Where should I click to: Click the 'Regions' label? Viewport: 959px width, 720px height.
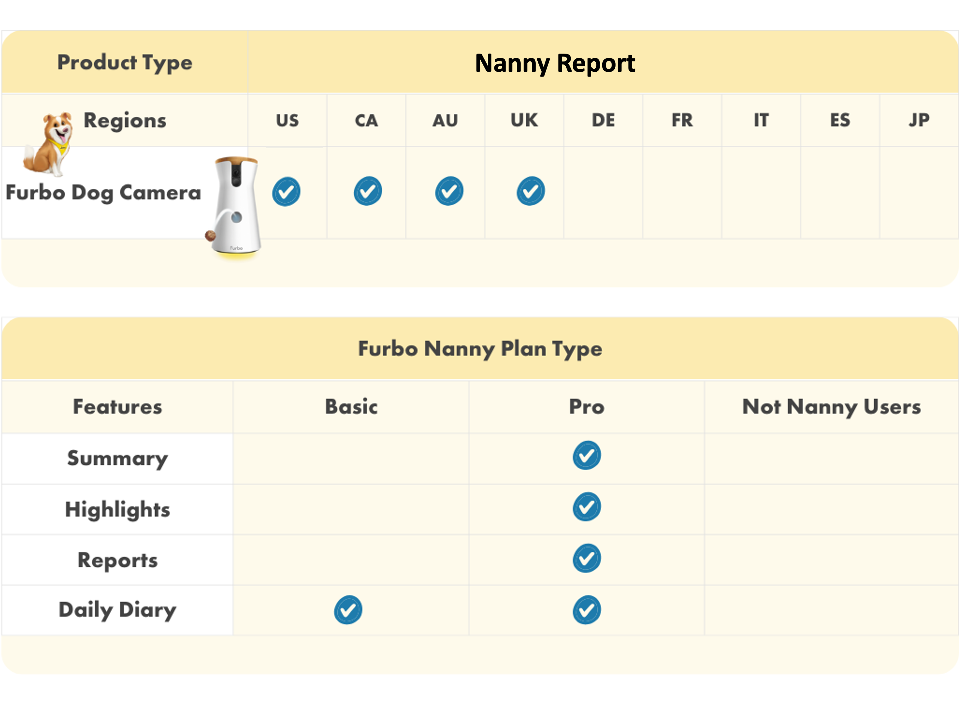point(125,121)
